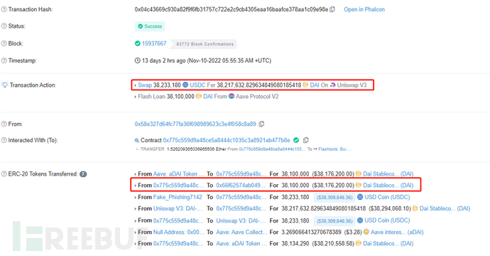
Task: Click help icon beside Transaction Hash label
Action: pos(4,9)
